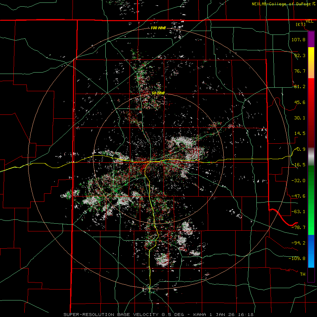The image size is (317, 317).
Task: Select the -32.0 velocity scale value
Action: (x=298, y=181)
